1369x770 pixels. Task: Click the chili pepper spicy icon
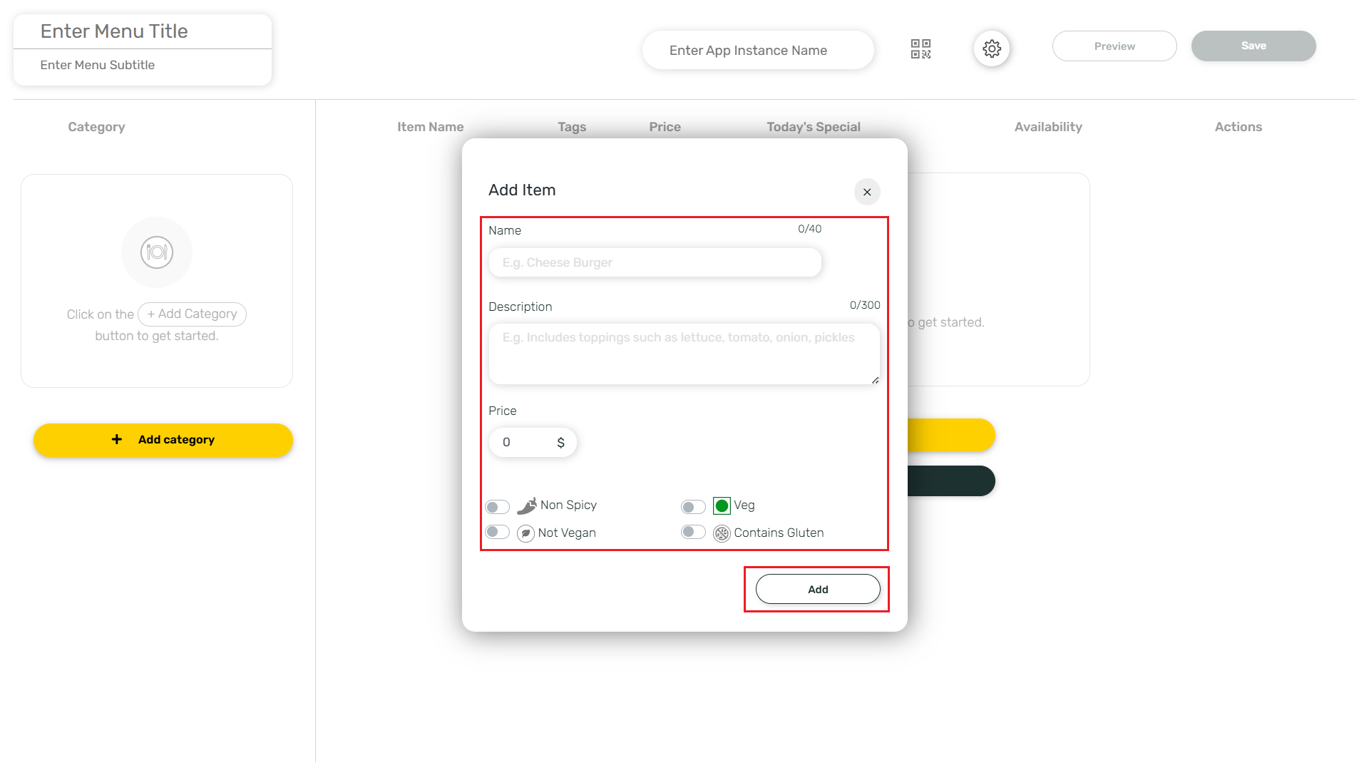[527, 506]
